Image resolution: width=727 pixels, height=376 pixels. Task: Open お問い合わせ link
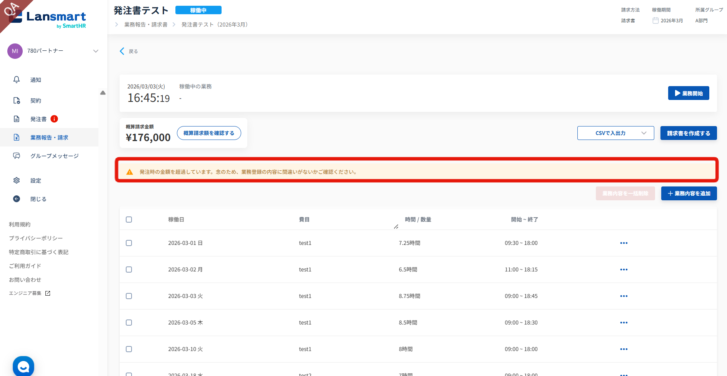pos(25,280)
